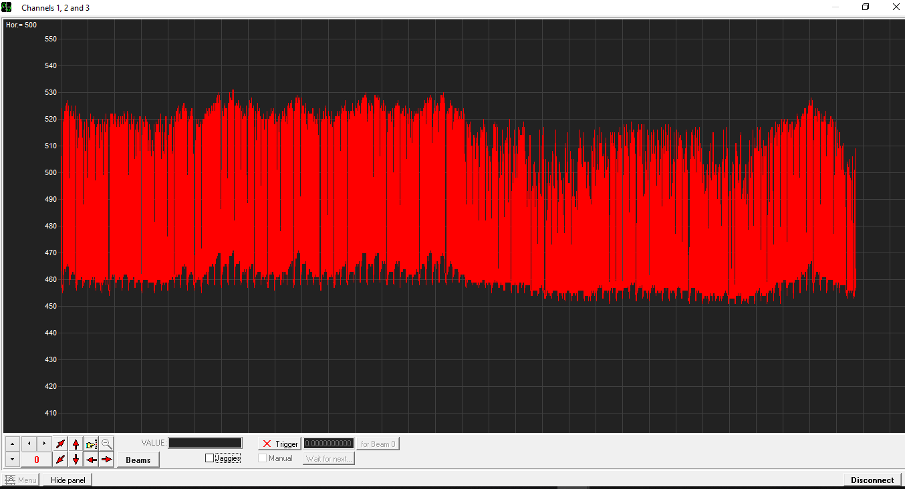
Task: Click the red up arrow icon
Action: (76, 444)
